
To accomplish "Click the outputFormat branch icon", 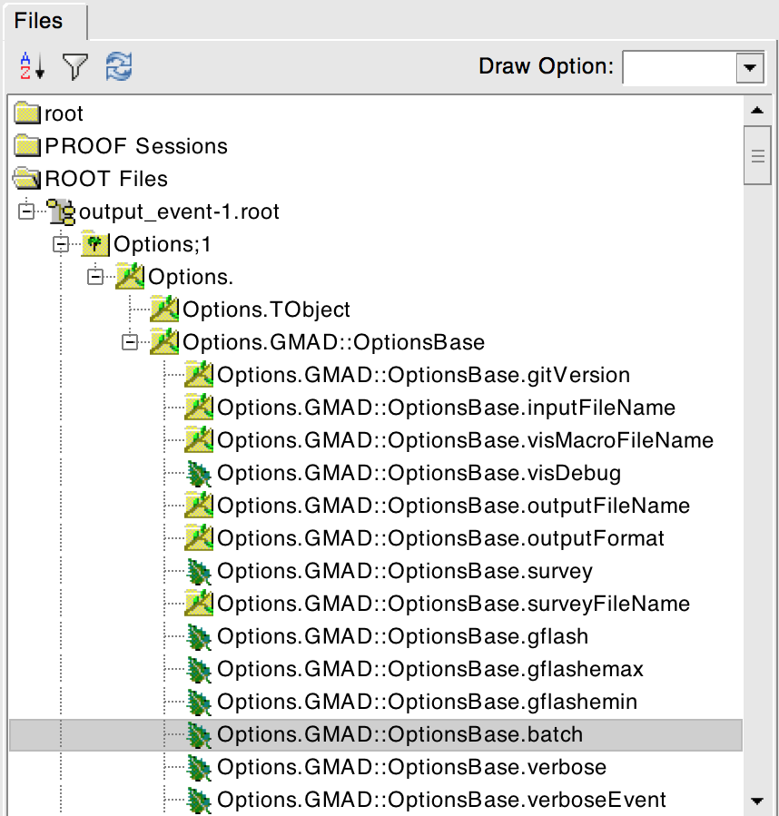I will tap(199, 538).
